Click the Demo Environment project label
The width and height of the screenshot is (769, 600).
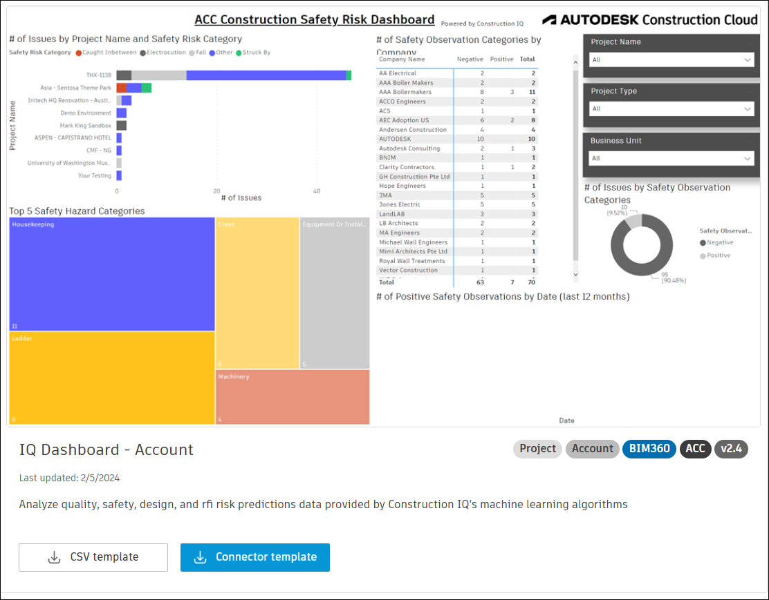pyautogui.click(x=86, y=113)
